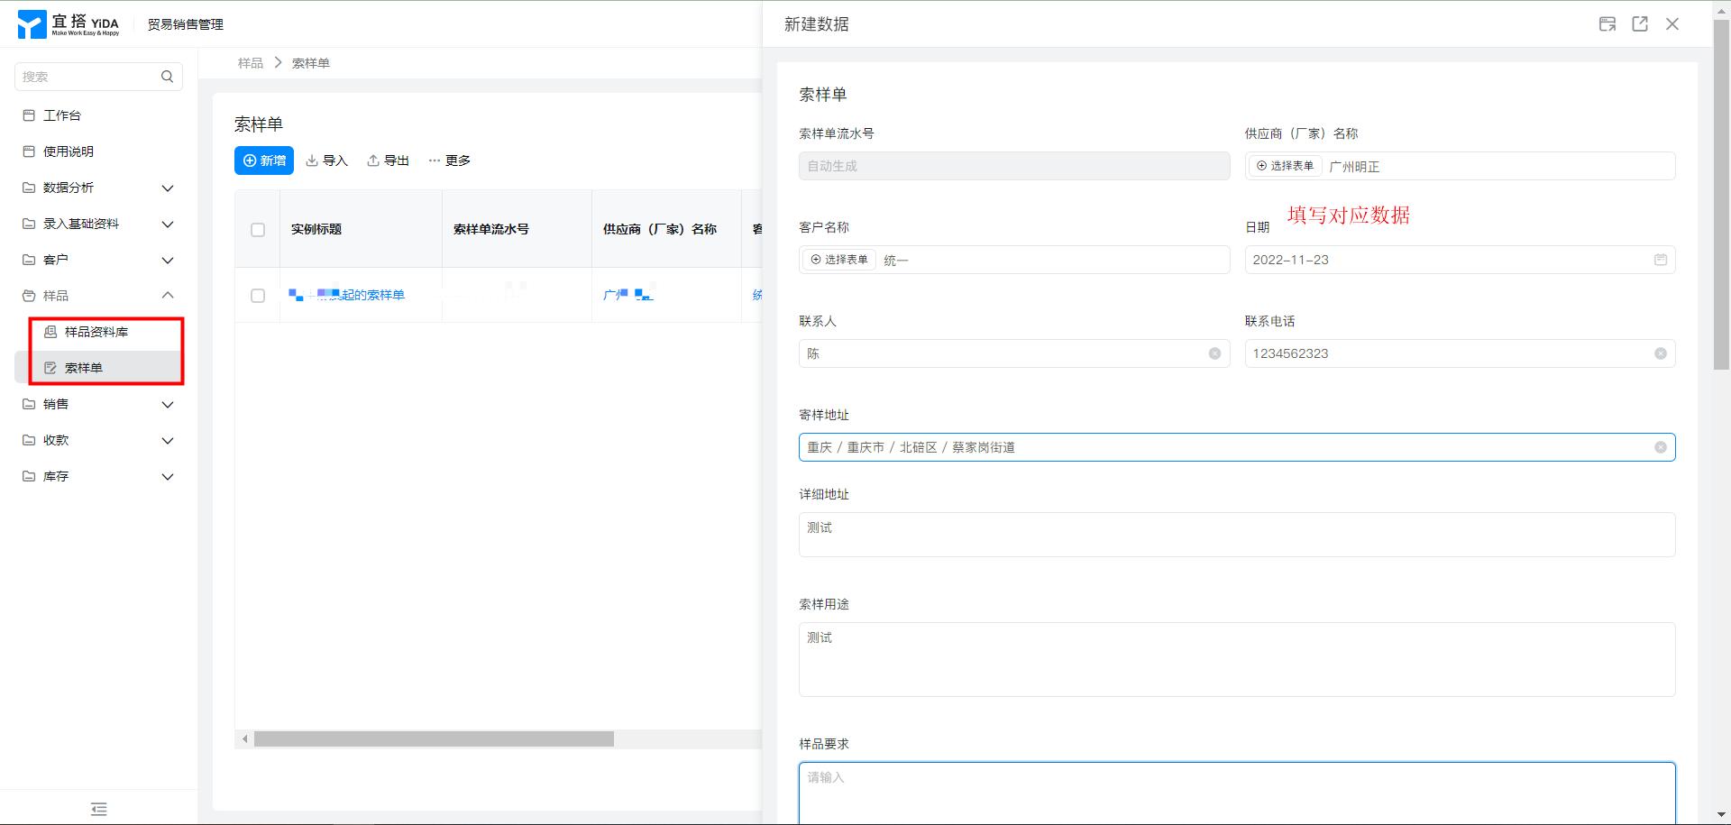Click the 更多 ellipsis icon
1731x825 pixels.
tap(435, 160)
